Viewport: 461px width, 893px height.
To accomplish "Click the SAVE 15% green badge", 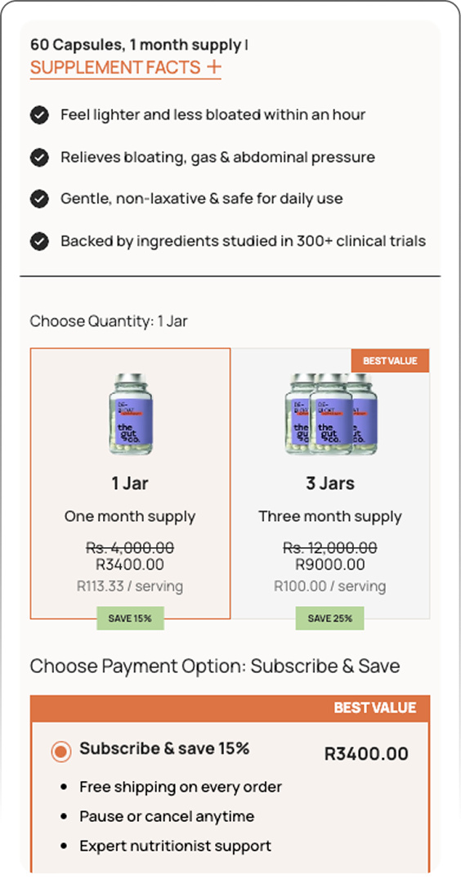I will (x=130, y=618).
